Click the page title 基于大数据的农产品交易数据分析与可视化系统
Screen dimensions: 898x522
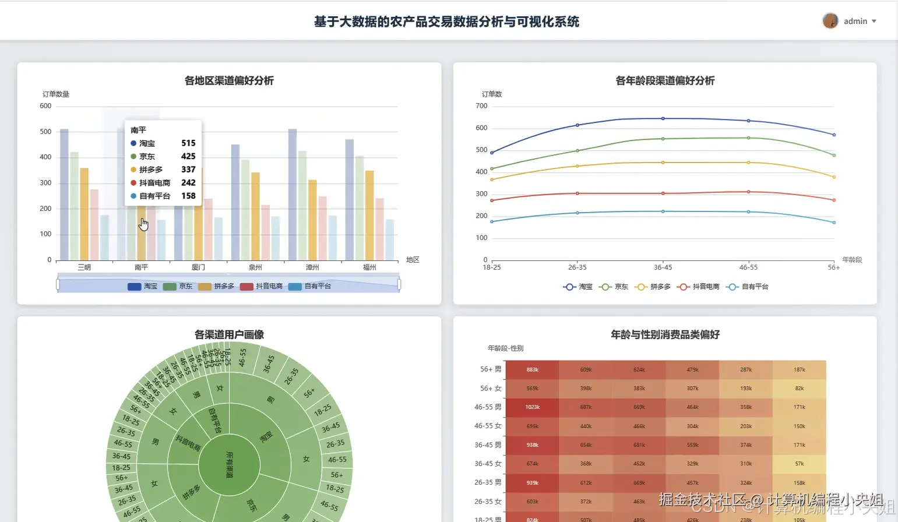click(446, 22)
